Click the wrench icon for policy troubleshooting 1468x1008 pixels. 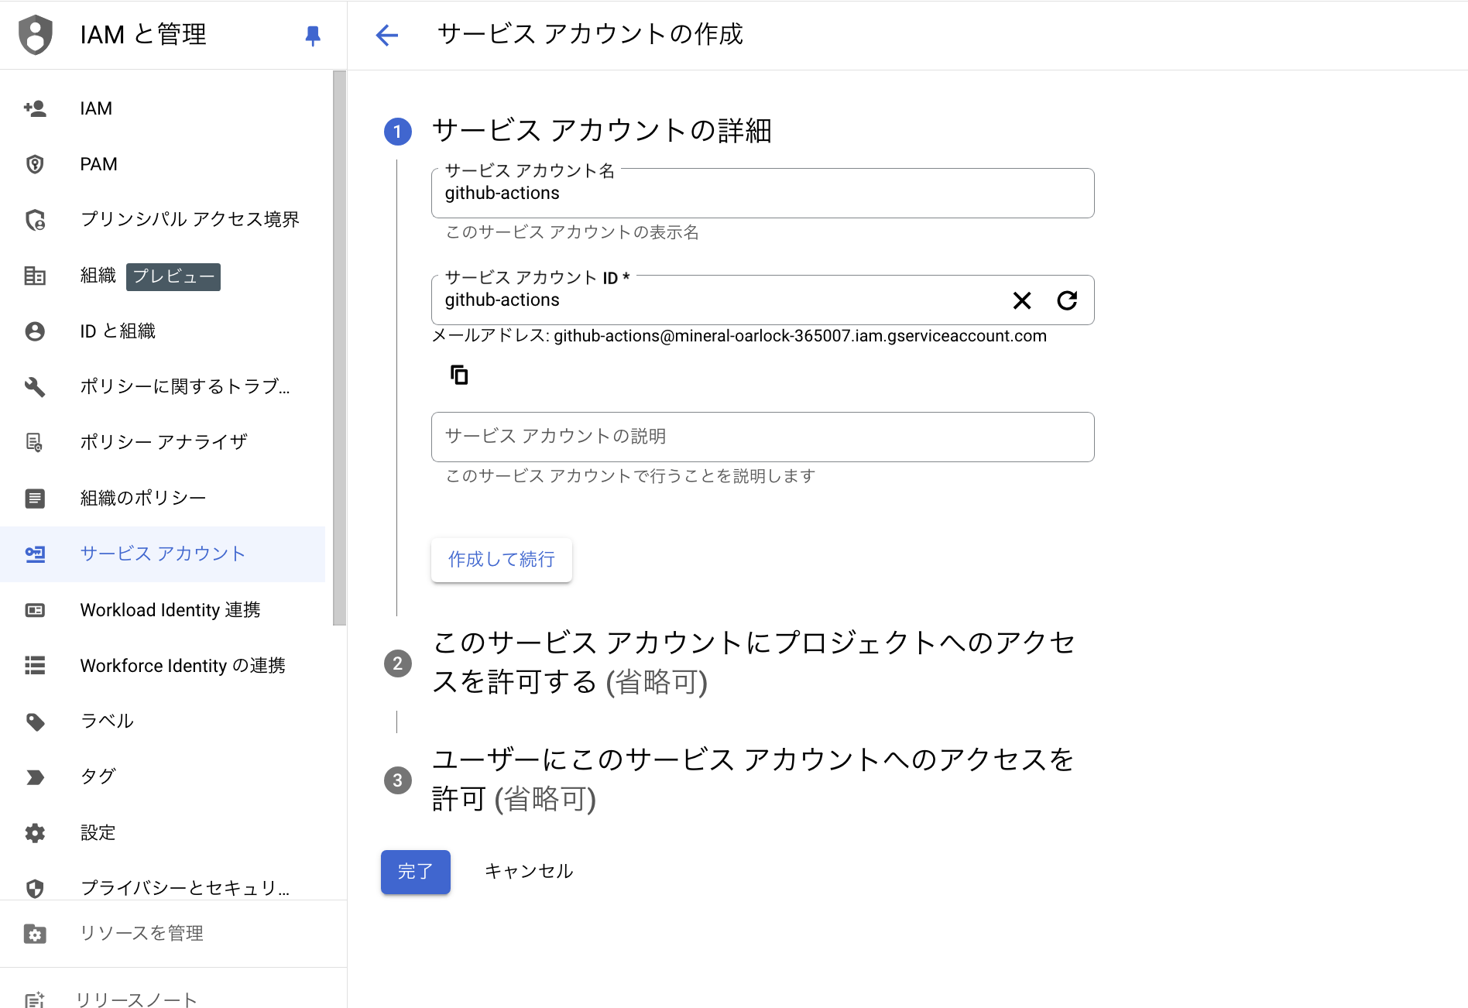(x=35, y=386)
